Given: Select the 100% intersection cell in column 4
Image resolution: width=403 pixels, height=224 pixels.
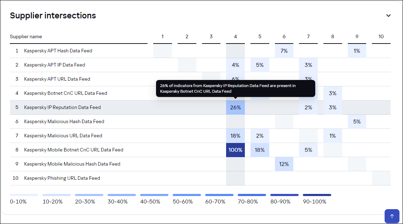Looking at the screenshot, I should coord(235,150).
